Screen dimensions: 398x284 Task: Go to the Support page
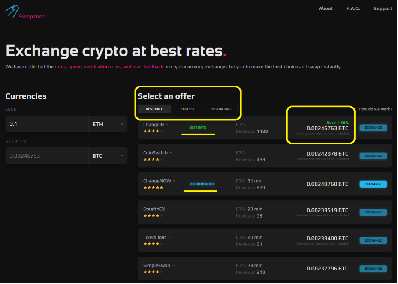pos(383,8)
